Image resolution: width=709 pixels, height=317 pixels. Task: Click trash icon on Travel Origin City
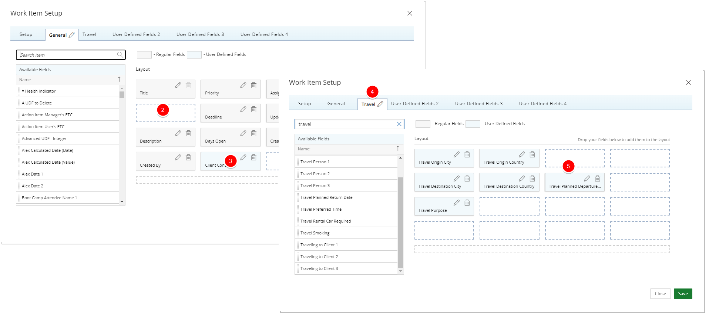(467, 154)
